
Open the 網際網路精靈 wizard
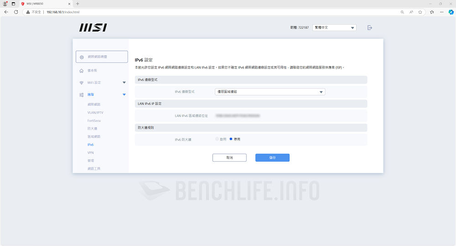tap(102, 57)
